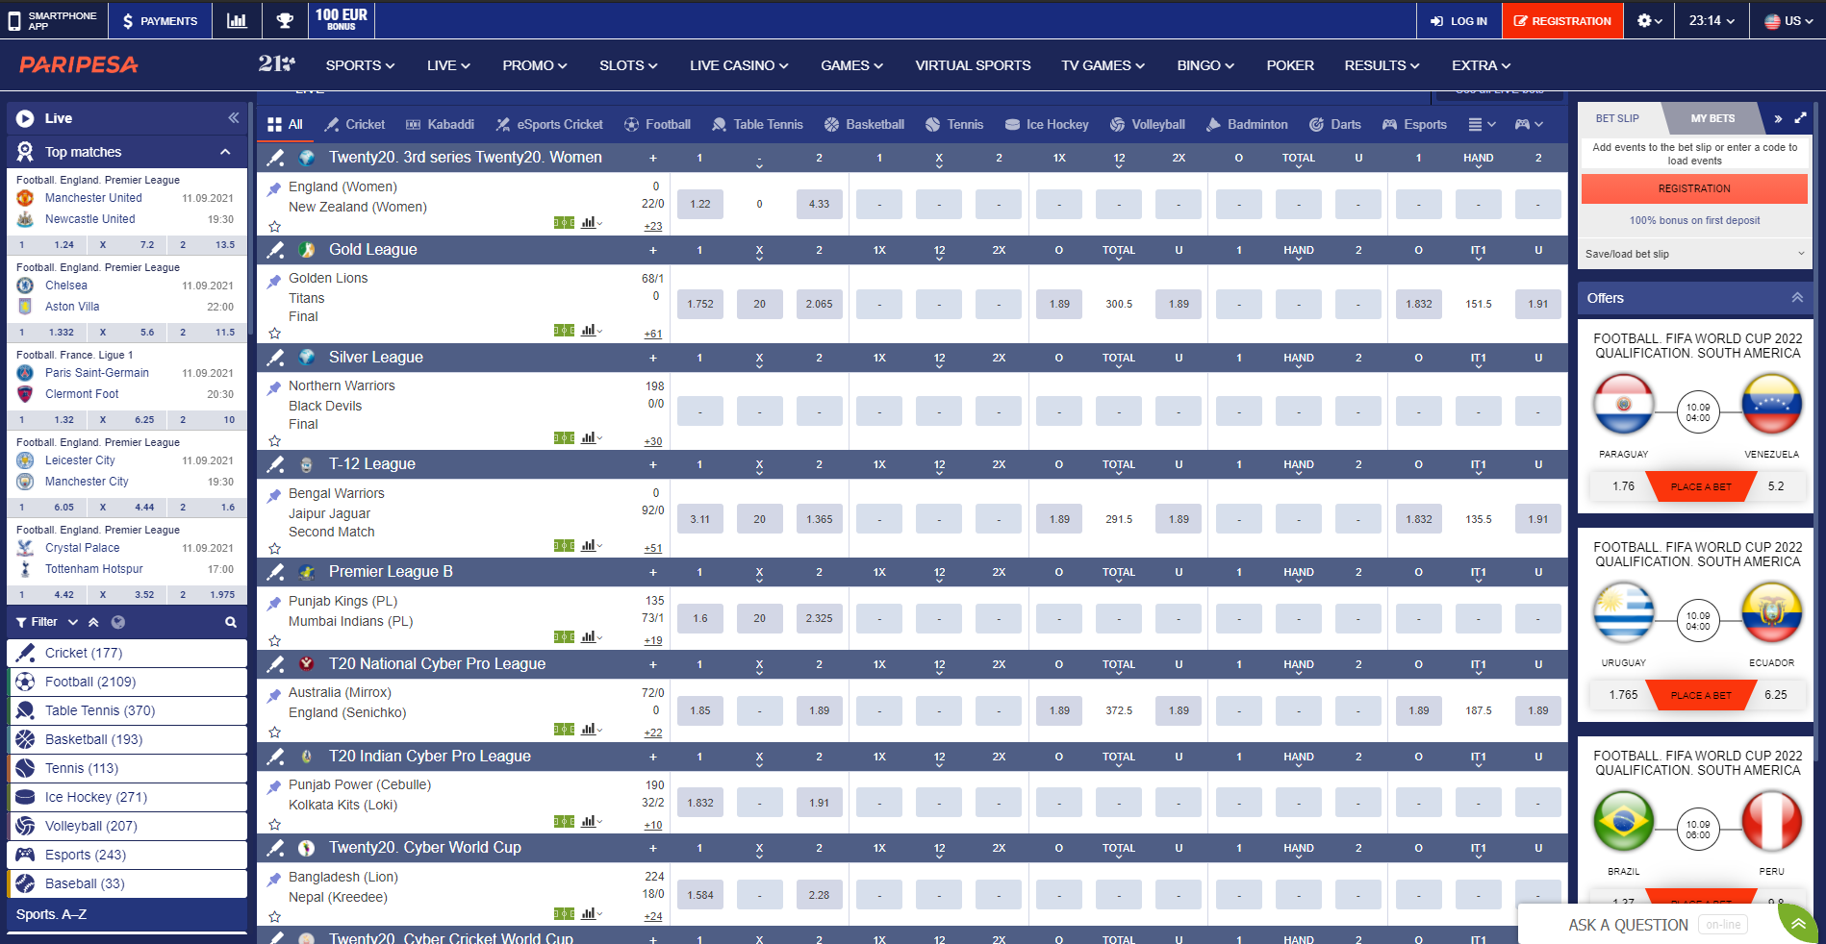
Task: Select the Kabaddi sport filter
Action: [440, 125]
